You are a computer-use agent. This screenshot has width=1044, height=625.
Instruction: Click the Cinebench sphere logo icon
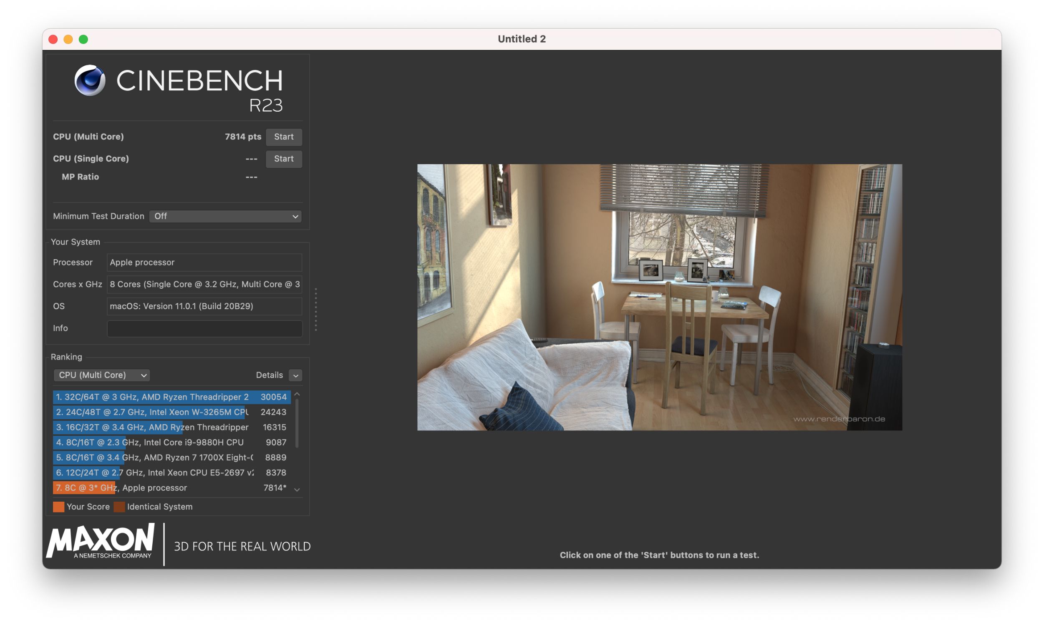pyautogui.click(x=89, y=80)
